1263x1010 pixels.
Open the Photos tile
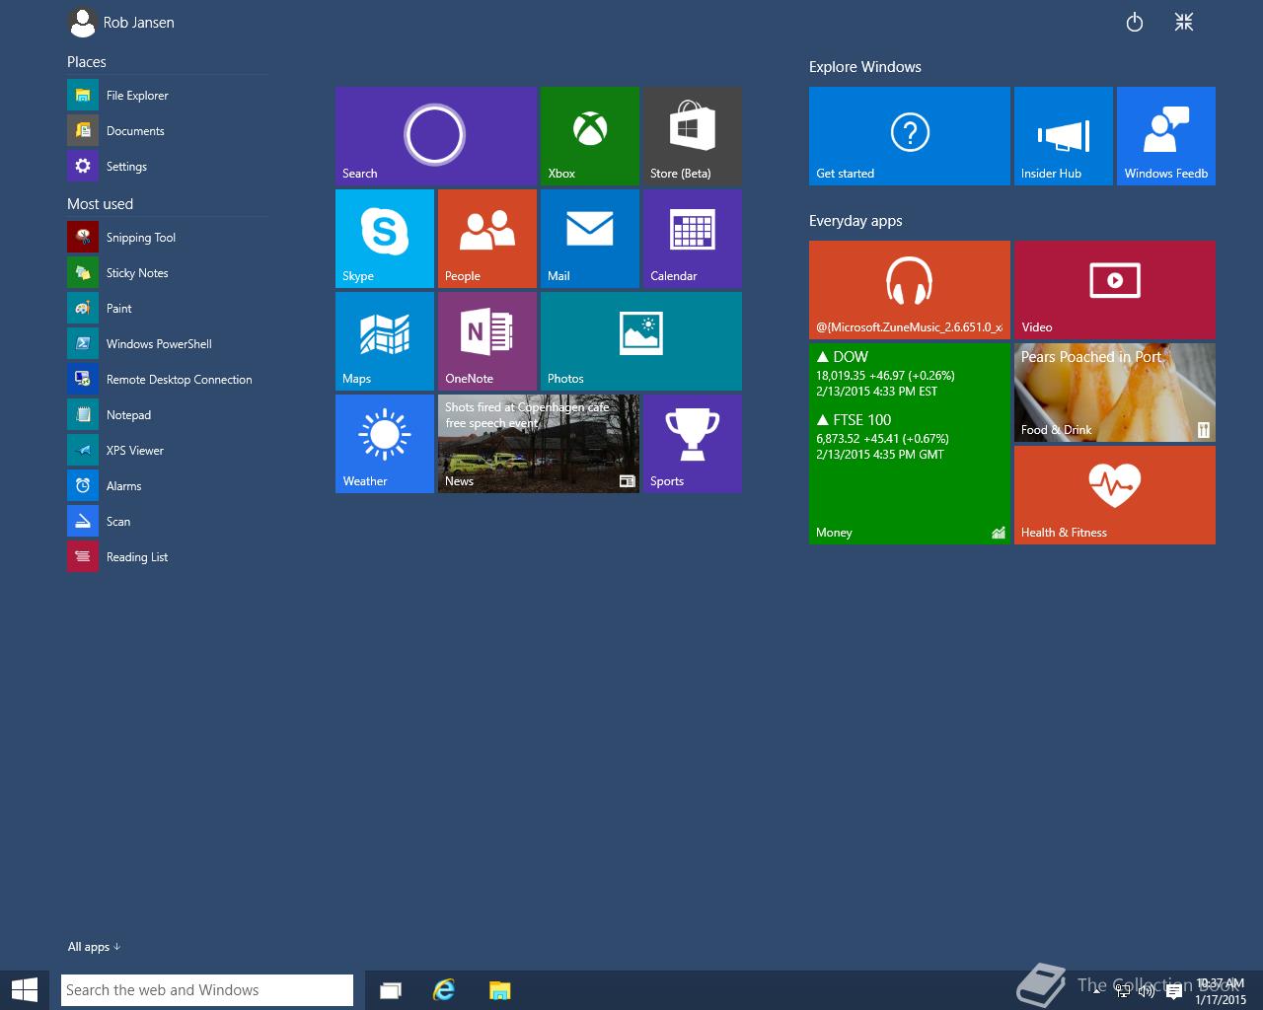click(641, 341)
